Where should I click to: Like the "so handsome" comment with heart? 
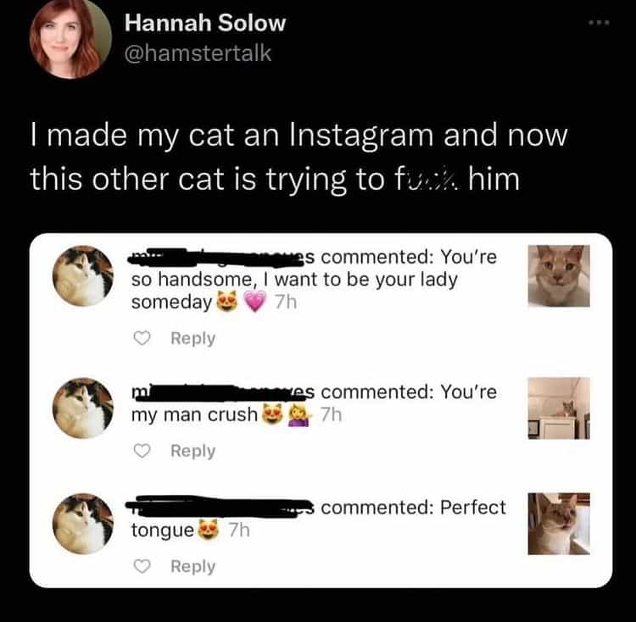point(143,338)
